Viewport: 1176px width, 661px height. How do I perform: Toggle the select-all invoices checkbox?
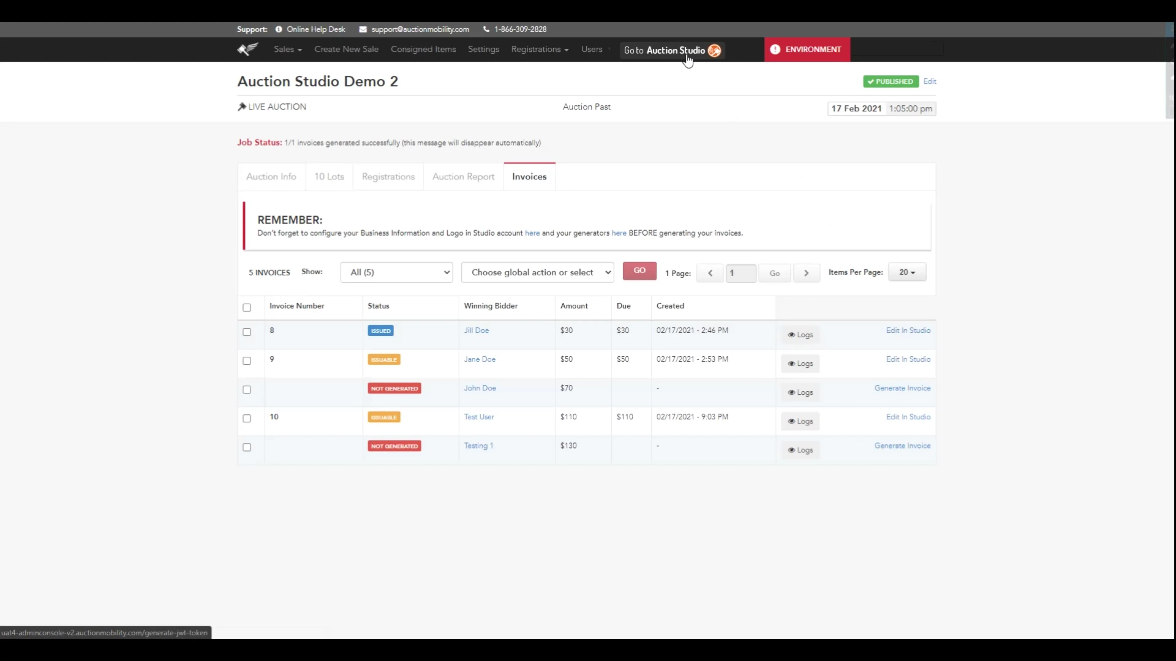pos(247,308)
